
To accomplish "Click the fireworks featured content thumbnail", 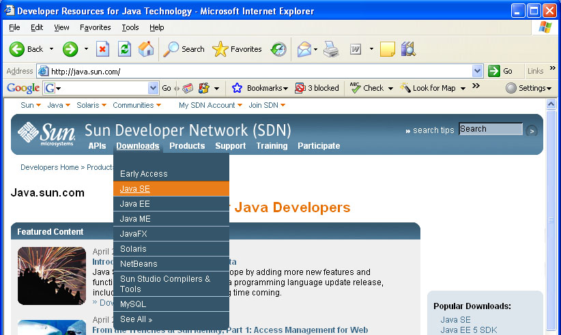I will pyautogui.click(x=52, y=276).
